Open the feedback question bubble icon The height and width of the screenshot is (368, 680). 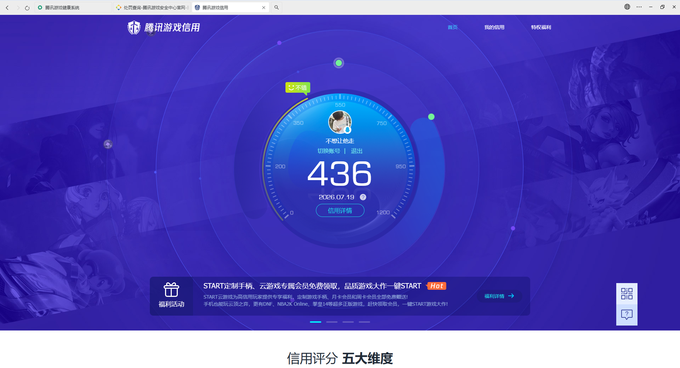pyautogui.click(x=627, y=315)
